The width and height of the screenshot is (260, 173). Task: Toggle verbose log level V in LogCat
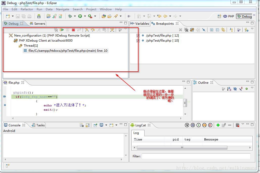pyautogui.click(x=187, y=125)
